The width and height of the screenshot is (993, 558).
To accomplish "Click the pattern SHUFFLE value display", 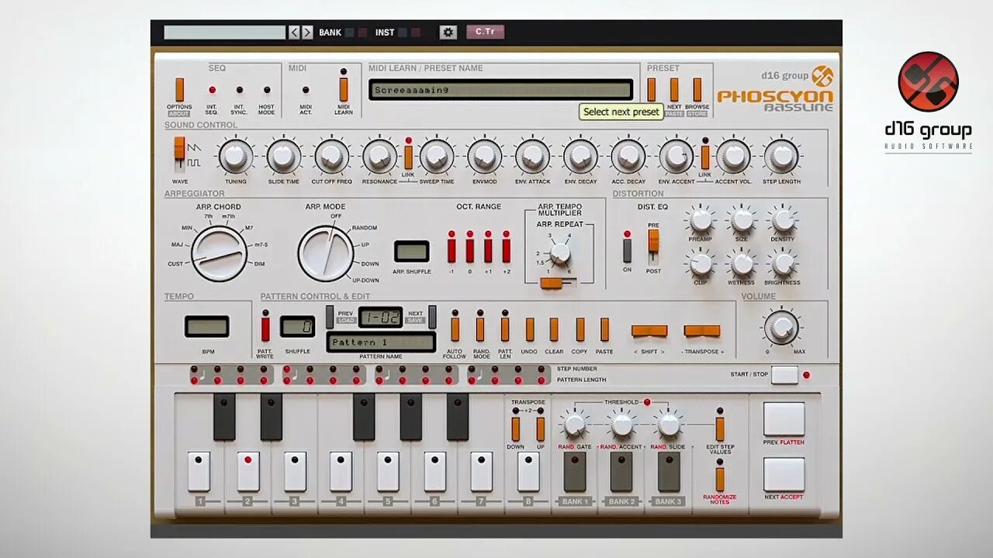I will pos(297,326).
